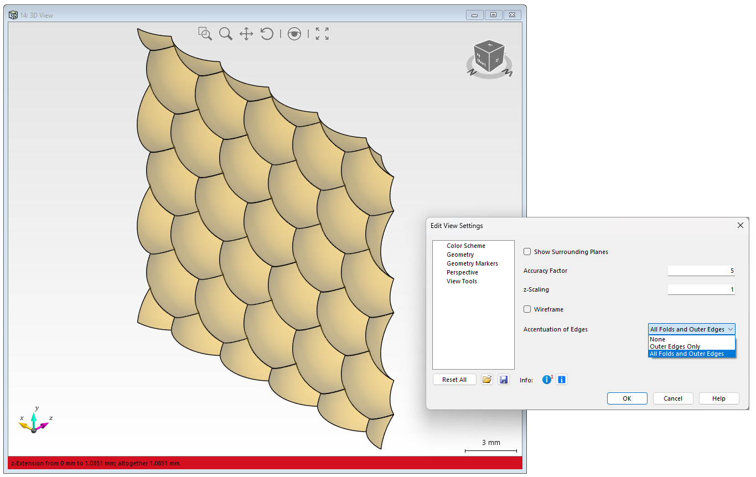The width and height of the screenshot is (756, 477).
Task: Collapse the Accentuation of Edges dropdown
Action: pos(692,329)
